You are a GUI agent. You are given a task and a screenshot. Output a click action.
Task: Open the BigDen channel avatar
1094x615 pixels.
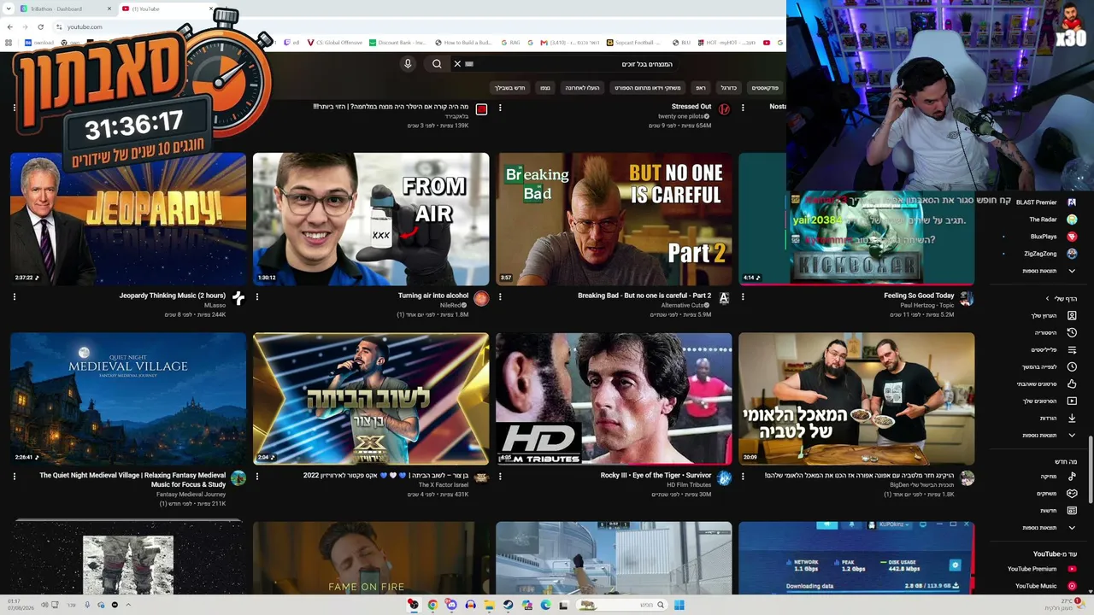(x=967, y=478)
